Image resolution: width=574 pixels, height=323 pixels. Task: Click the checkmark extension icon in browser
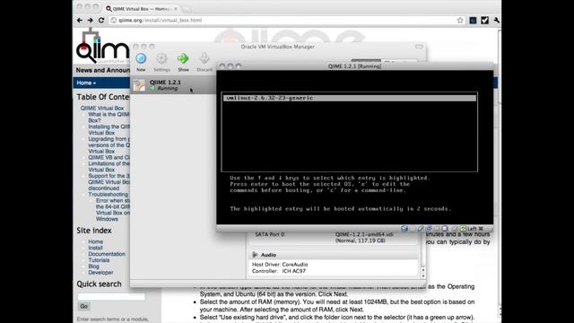[x=484, y=21]
